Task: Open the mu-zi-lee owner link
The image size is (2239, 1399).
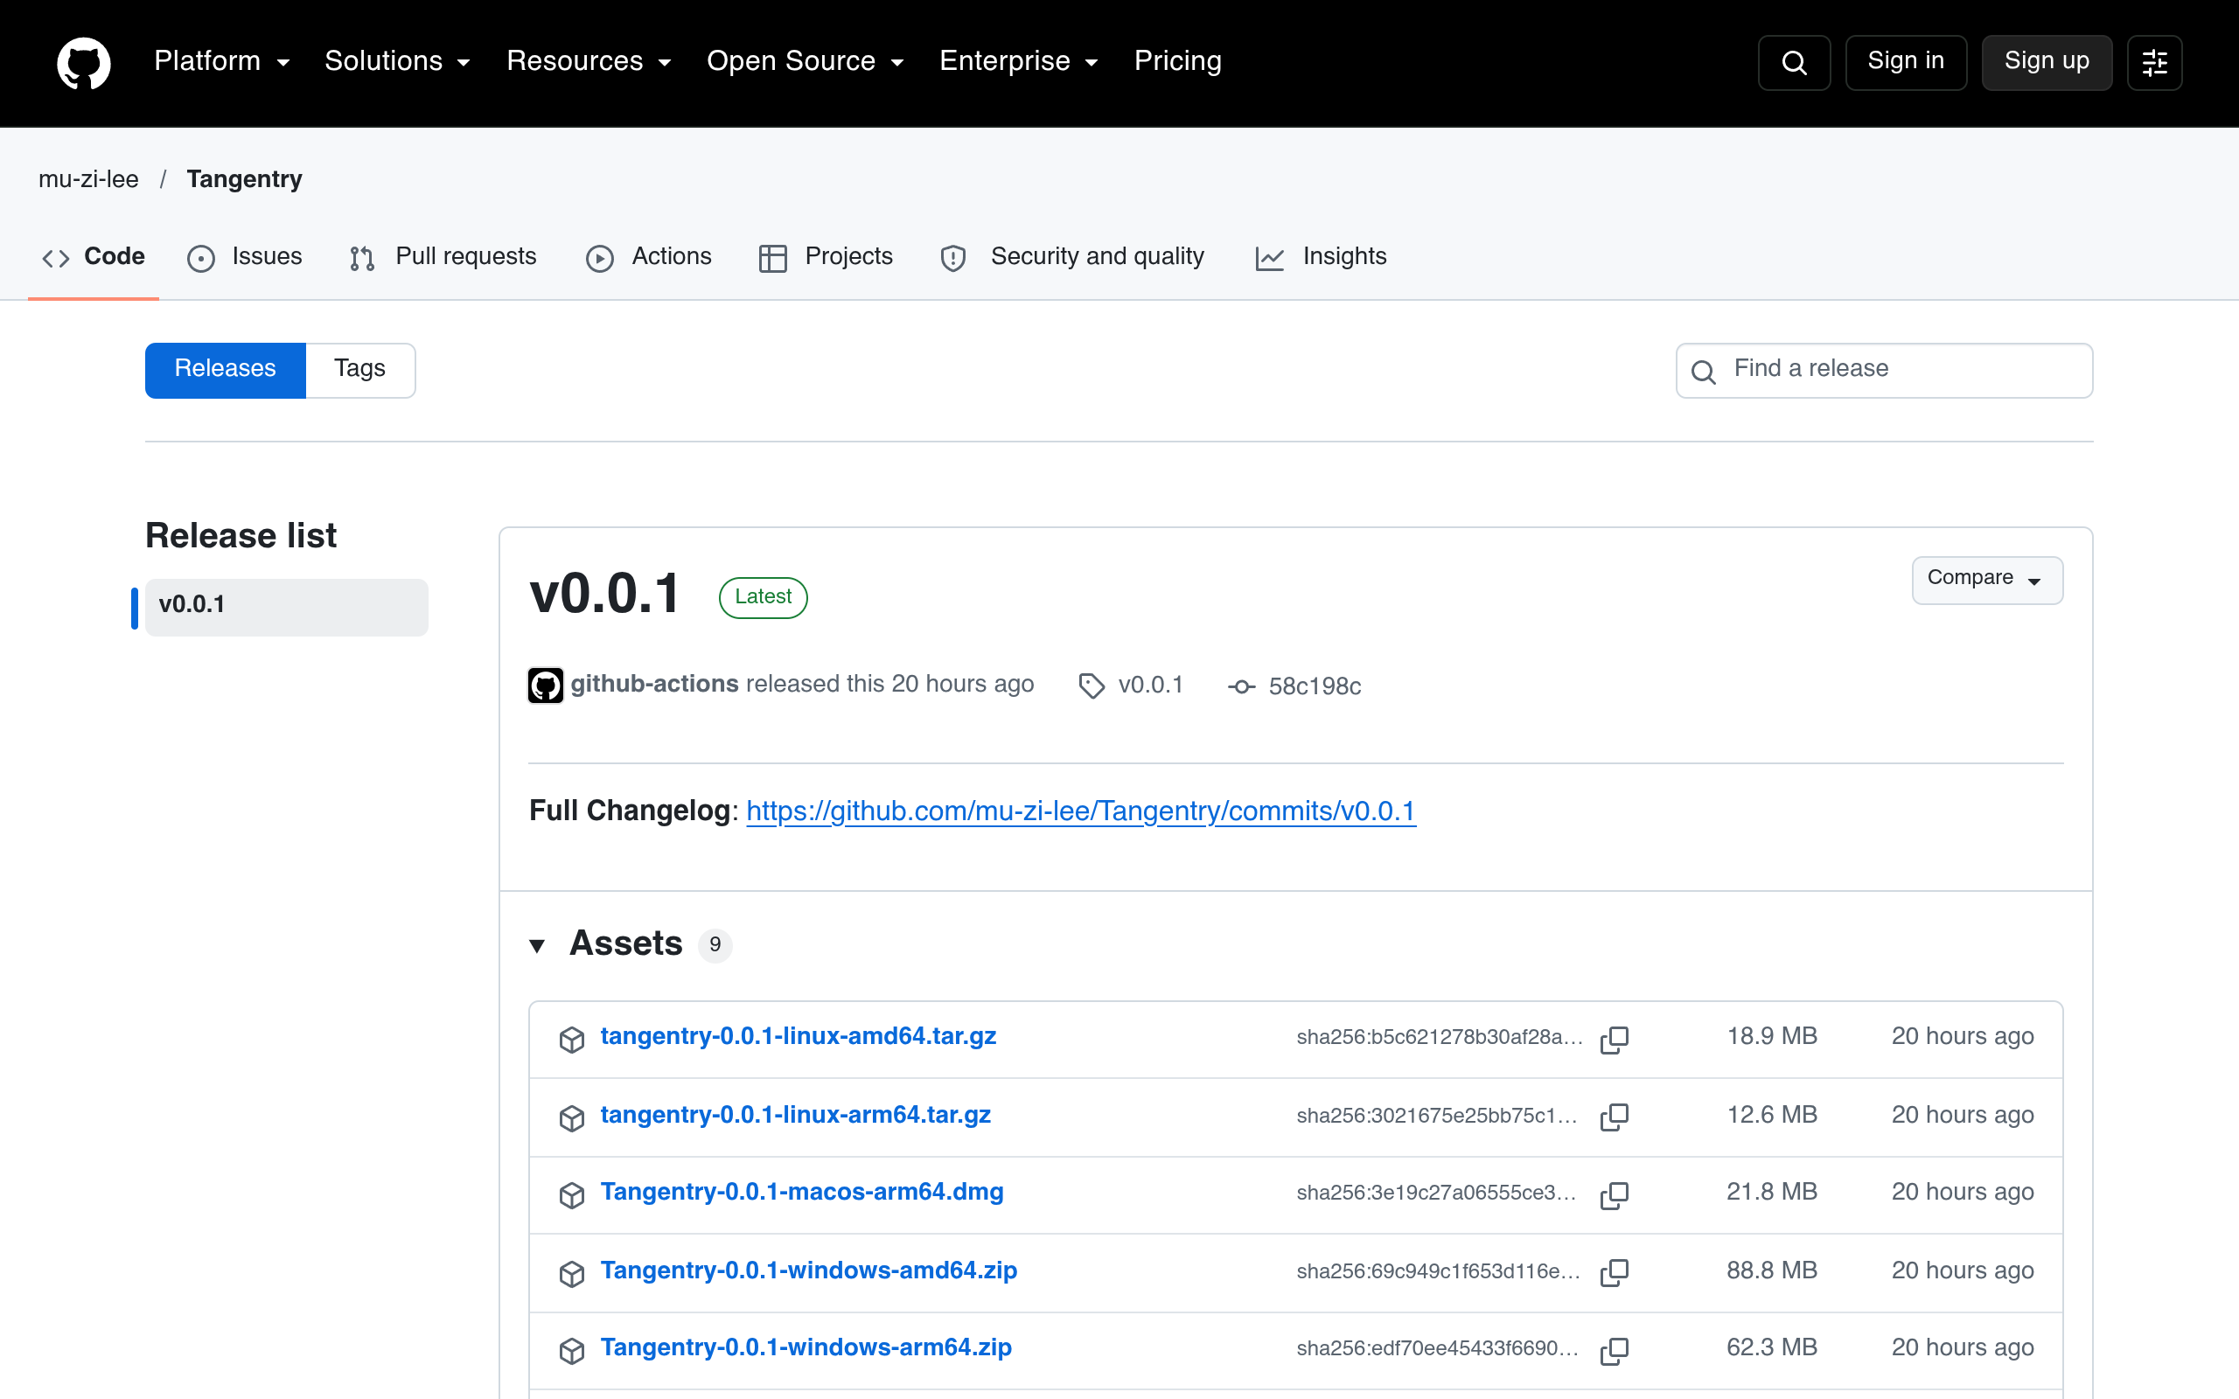Action: click(87, 179)
